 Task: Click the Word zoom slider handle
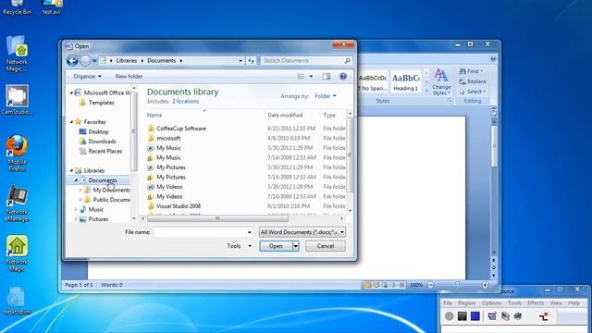coord(458,285)
